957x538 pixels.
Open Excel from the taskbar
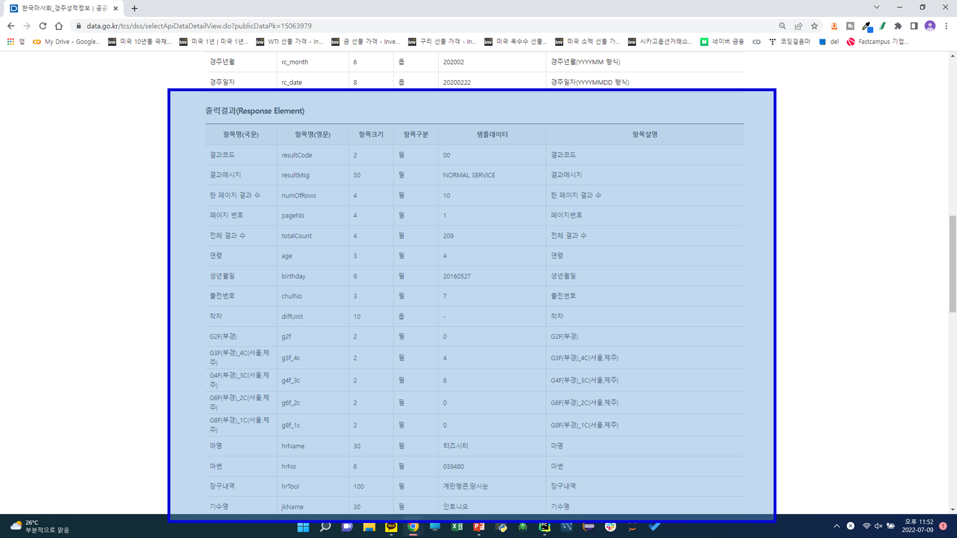pos(457,527)
